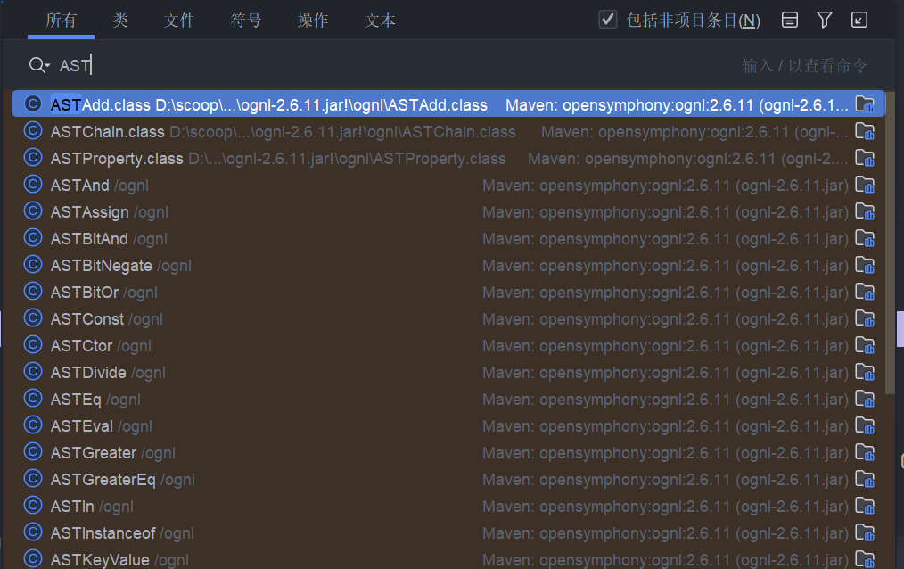Open ASTEq class result
904x569 pixels.
pyautogui.click(x=448, y=399)
